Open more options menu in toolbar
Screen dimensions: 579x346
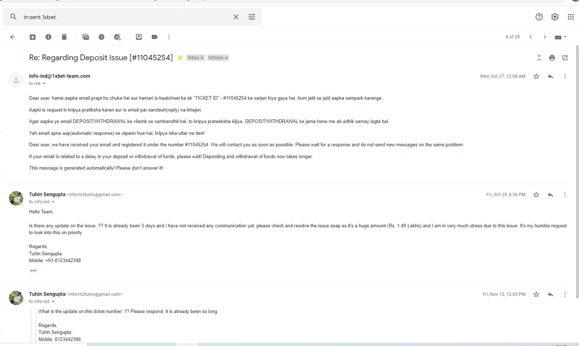pos(169,37)
